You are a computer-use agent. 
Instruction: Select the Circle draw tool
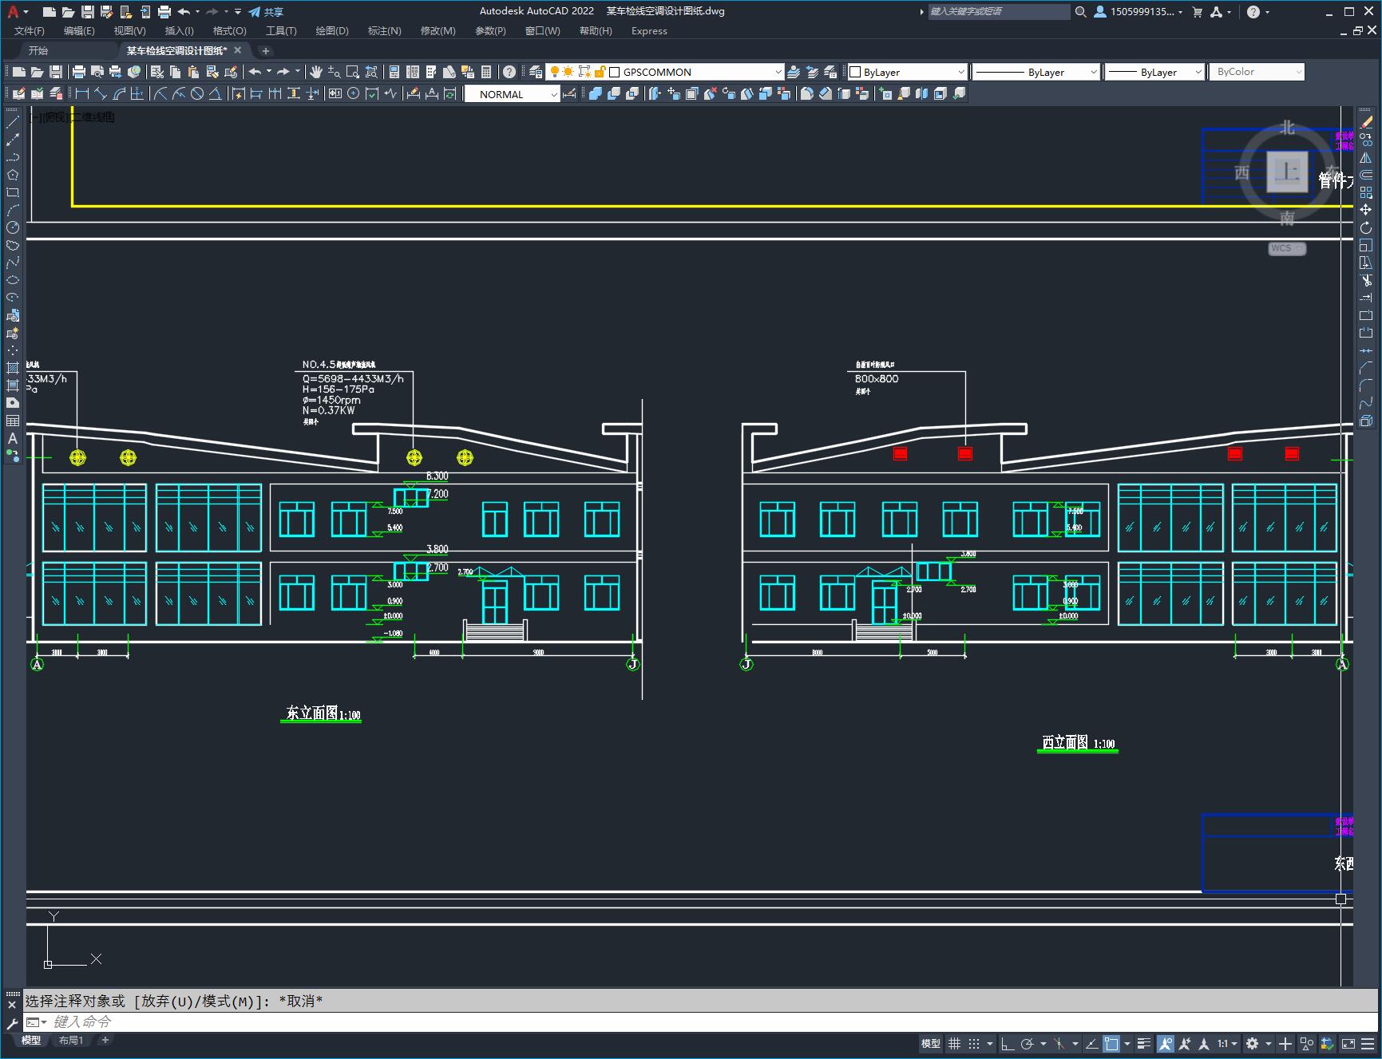(13, 227)
